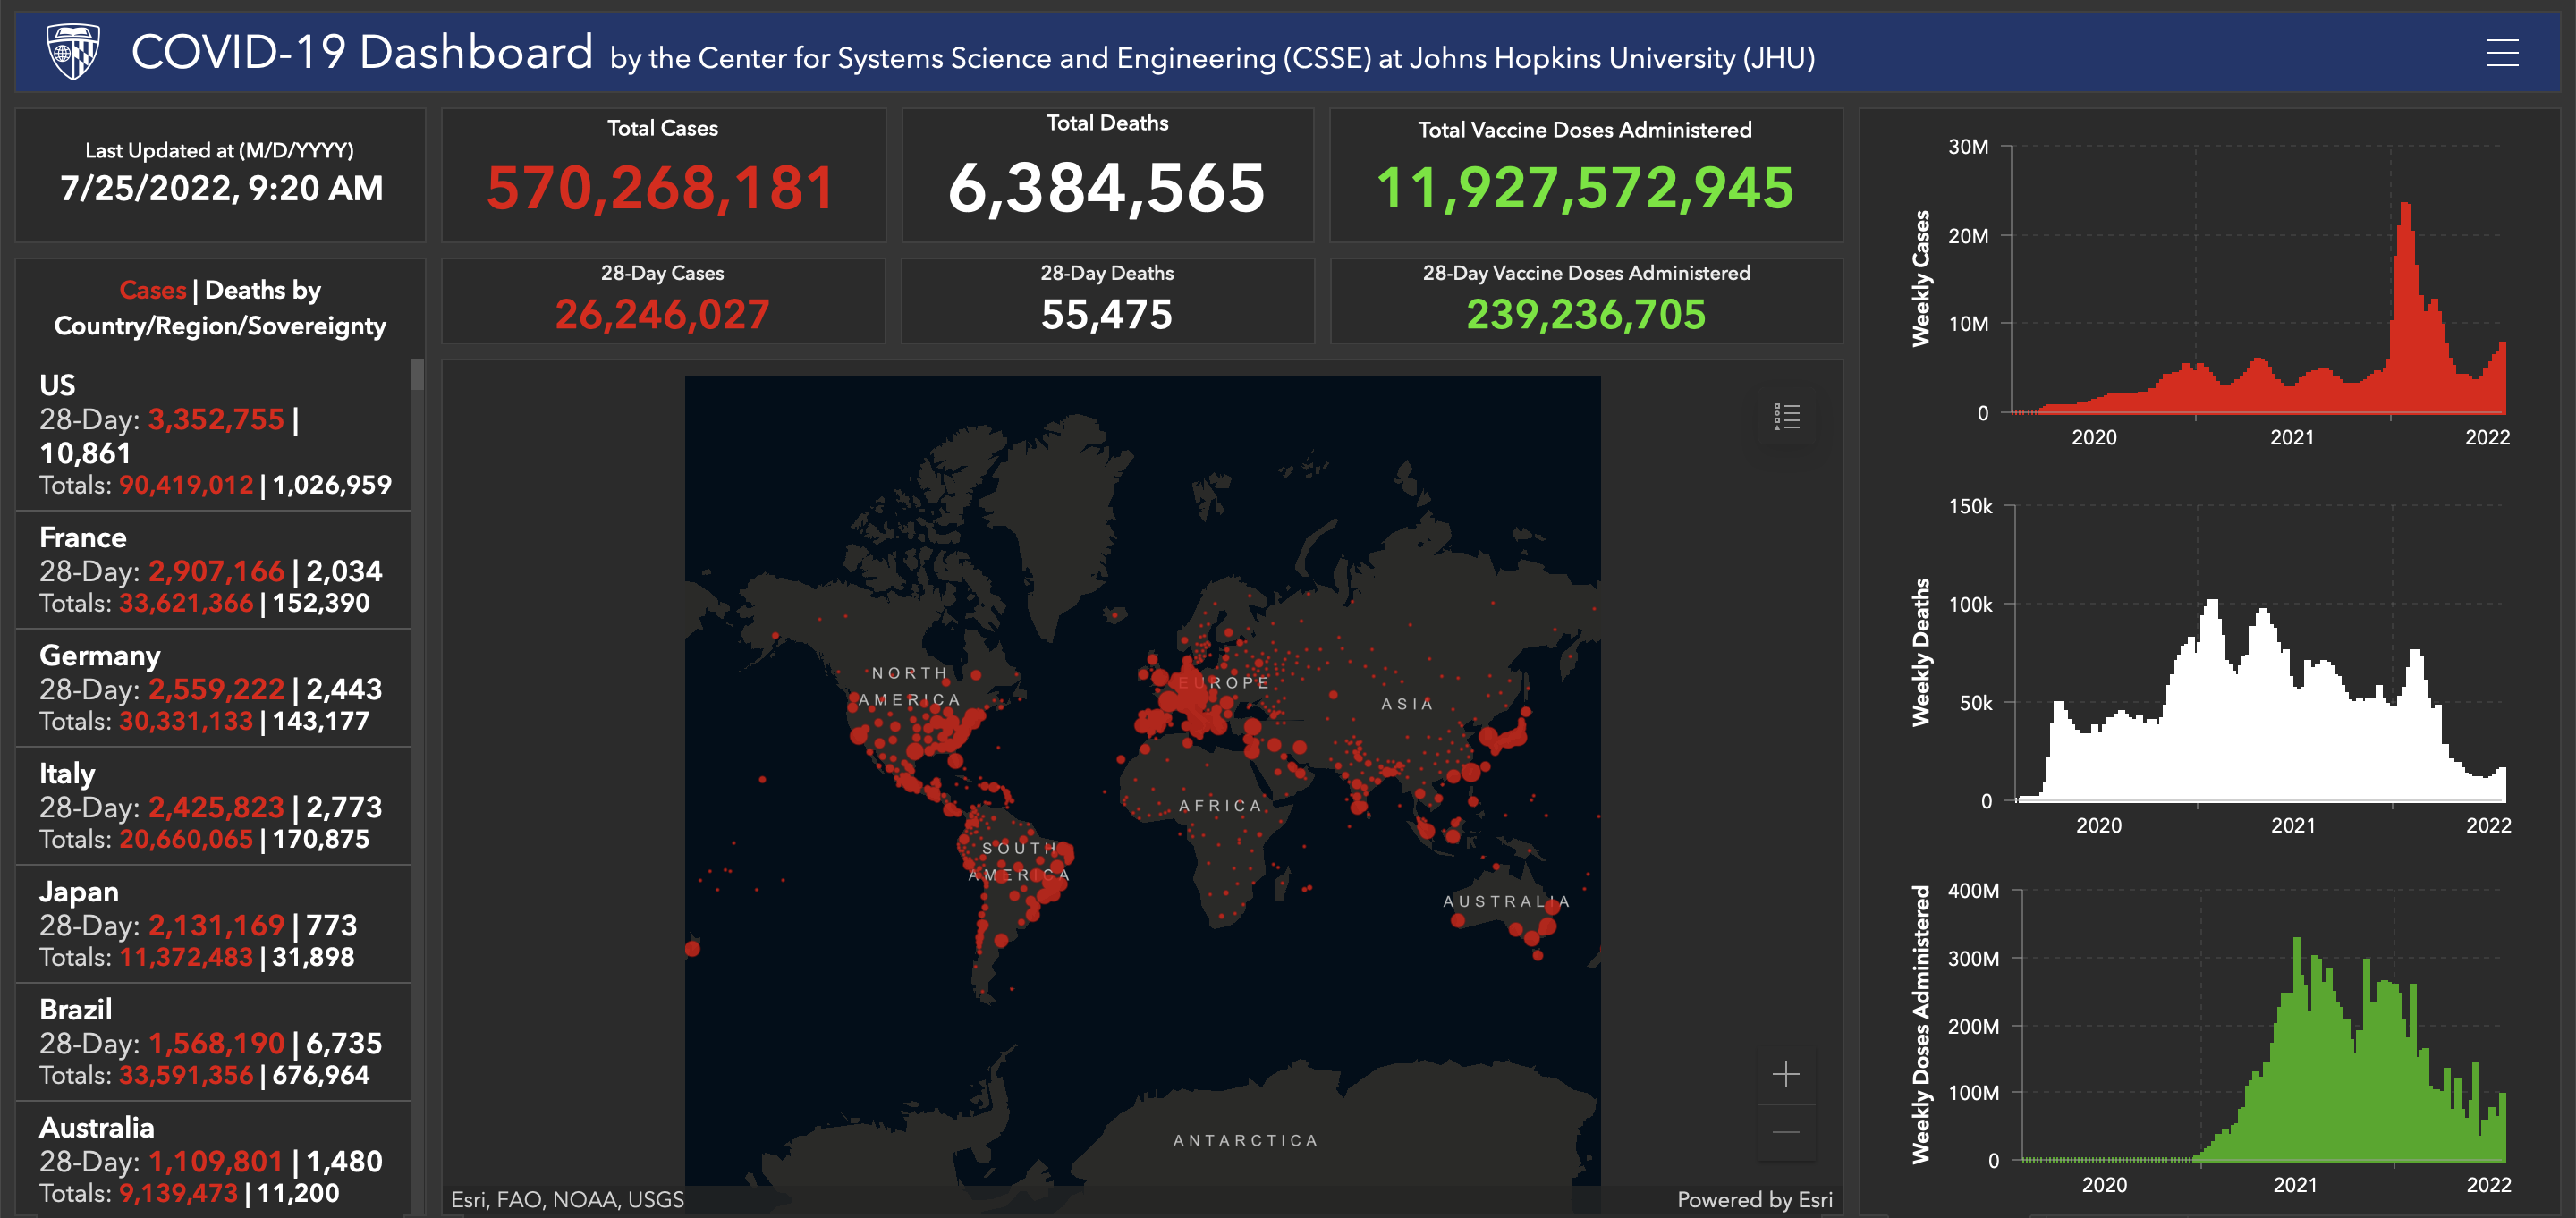Zoom out of the map with the minus button
Screen dimensions: 2576x1218
pos(1785,1133)
